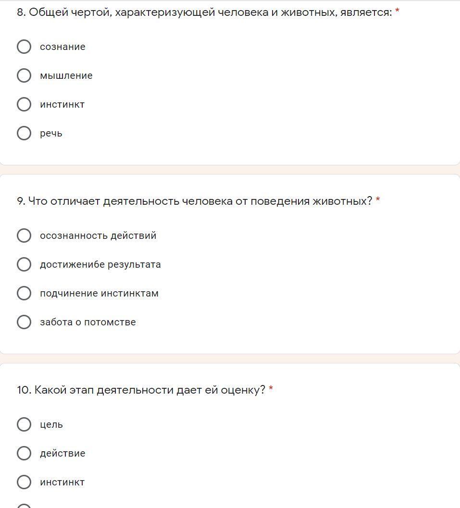The width and height of the screenshot is (460, 508).
Task: Click question 8 title about общей чертой
Action: pyautogui.click(x=204, y=12)
